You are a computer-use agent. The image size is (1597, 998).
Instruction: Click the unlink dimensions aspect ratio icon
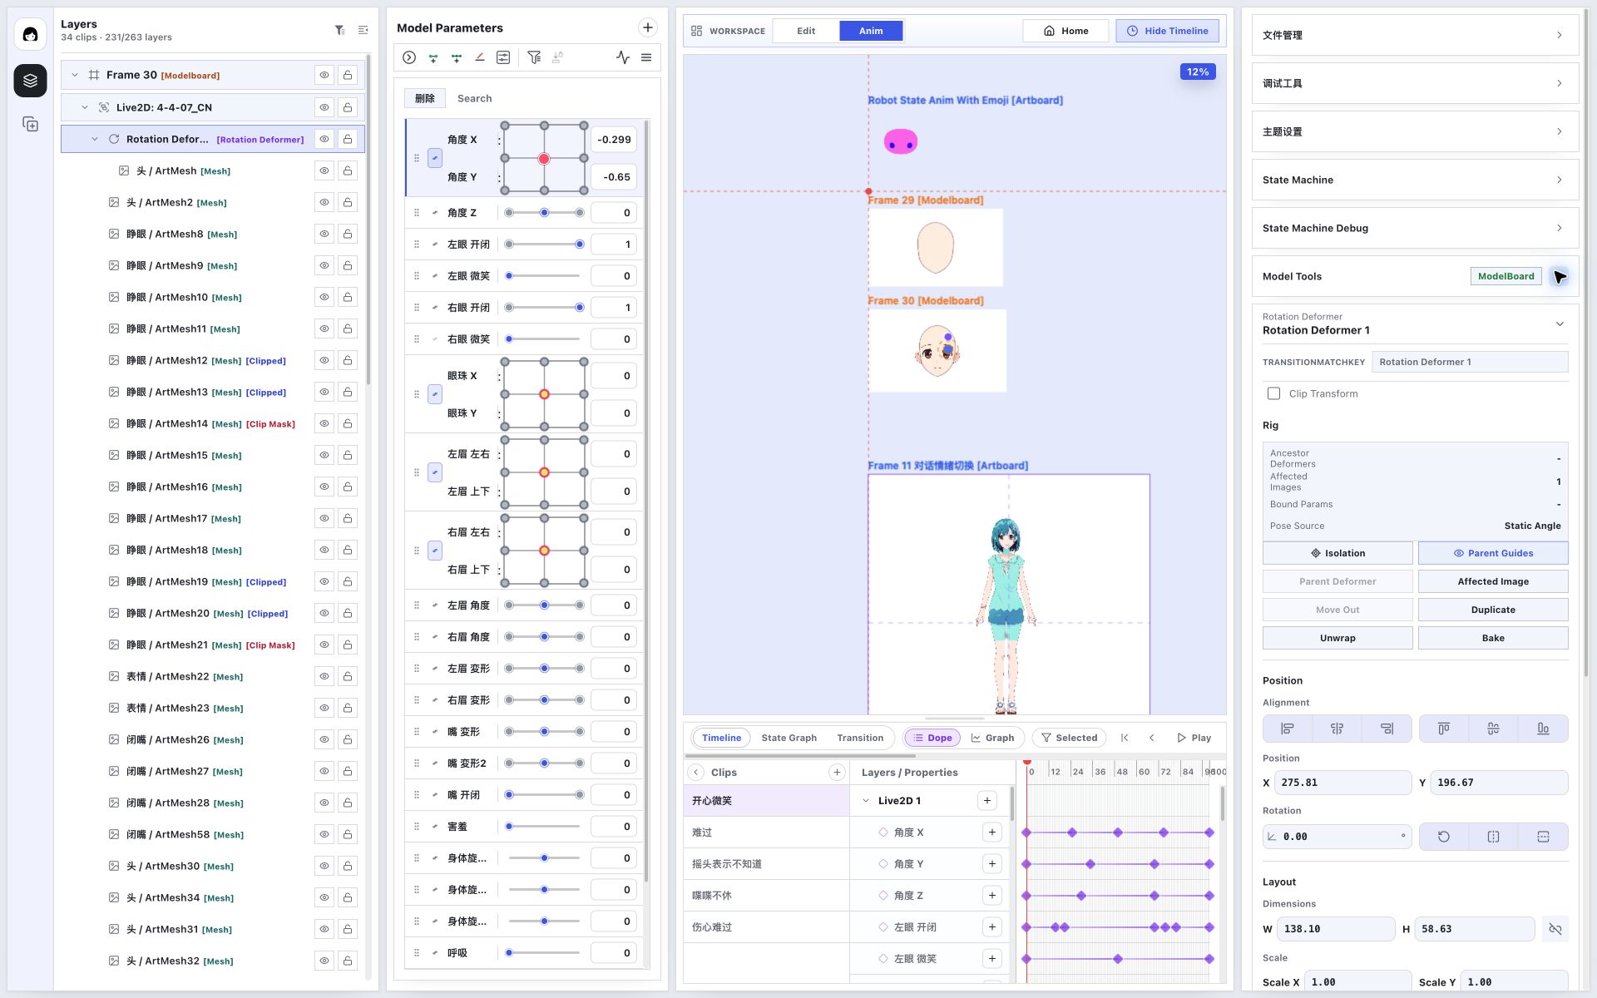click(1555, 929)
